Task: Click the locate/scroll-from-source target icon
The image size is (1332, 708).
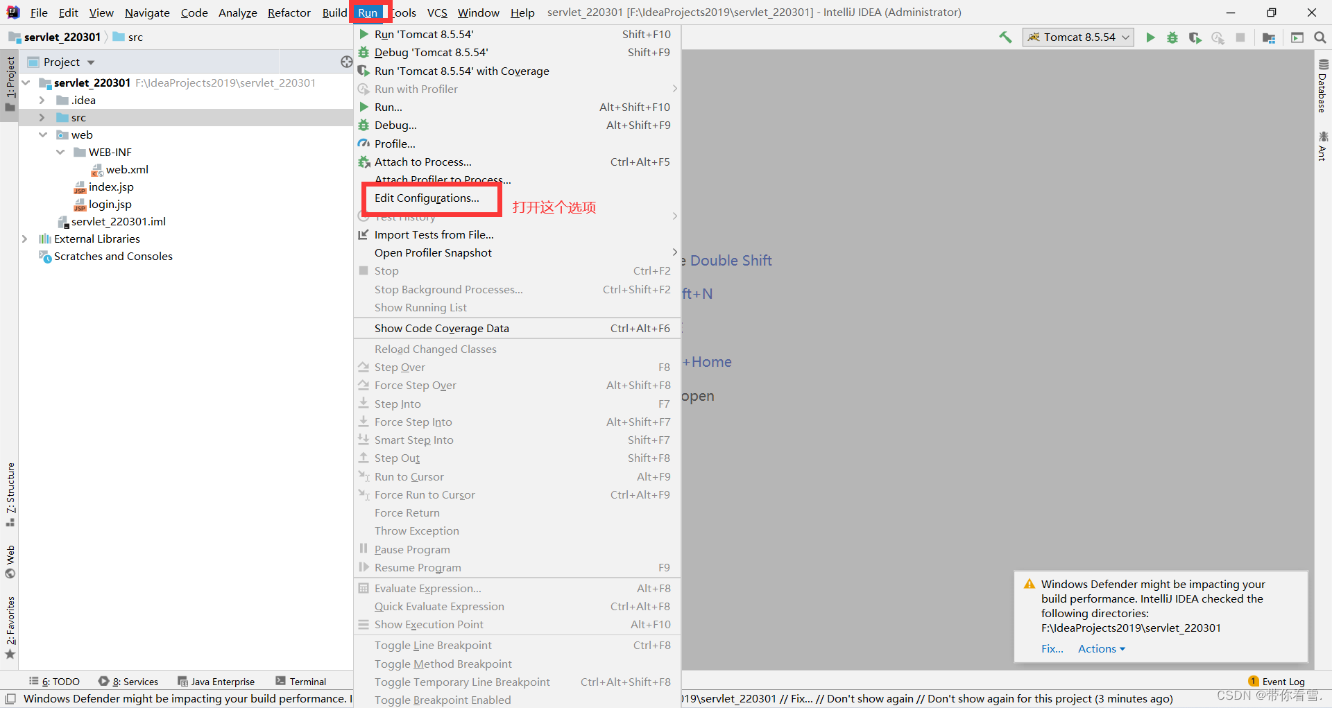Action: 347,62
